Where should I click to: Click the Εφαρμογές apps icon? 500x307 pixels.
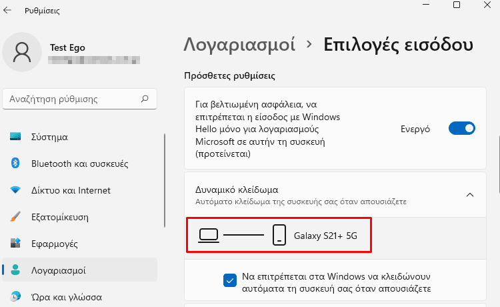(x=15, y=243)
